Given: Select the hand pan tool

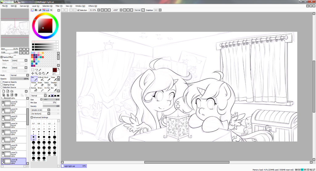Looking at the screenshot, I should [x=44, y=73].
